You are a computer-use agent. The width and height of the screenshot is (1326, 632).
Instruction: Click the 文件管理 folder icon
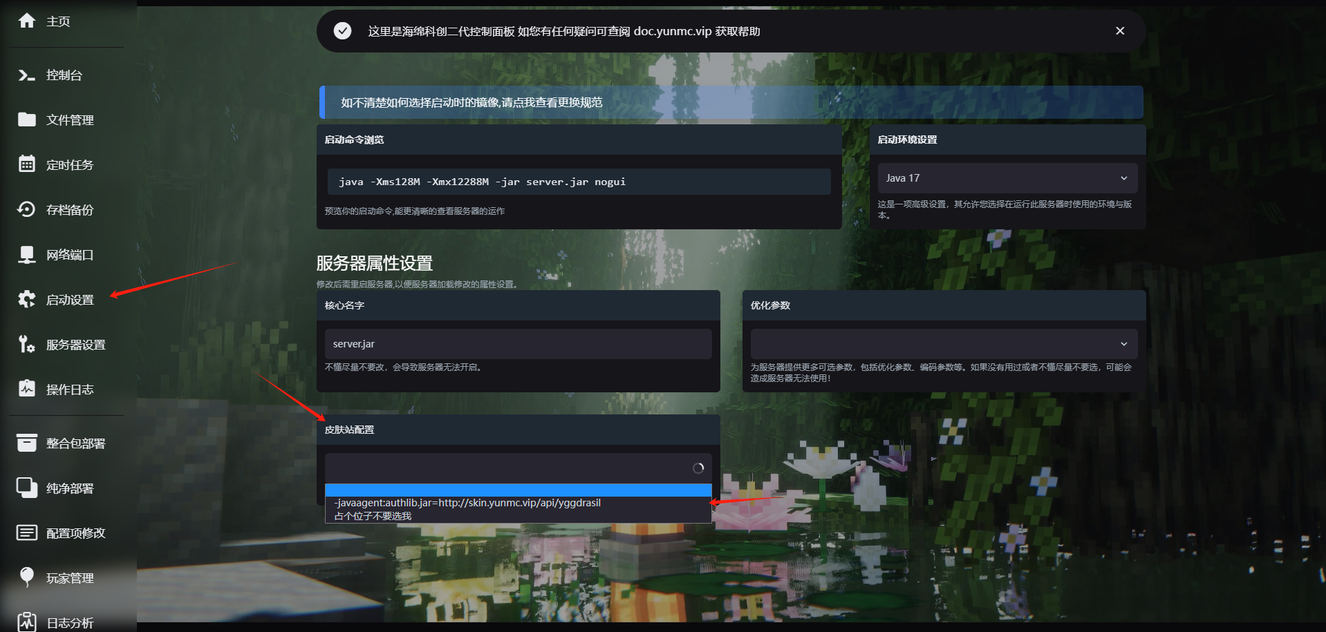pos(27,119)
